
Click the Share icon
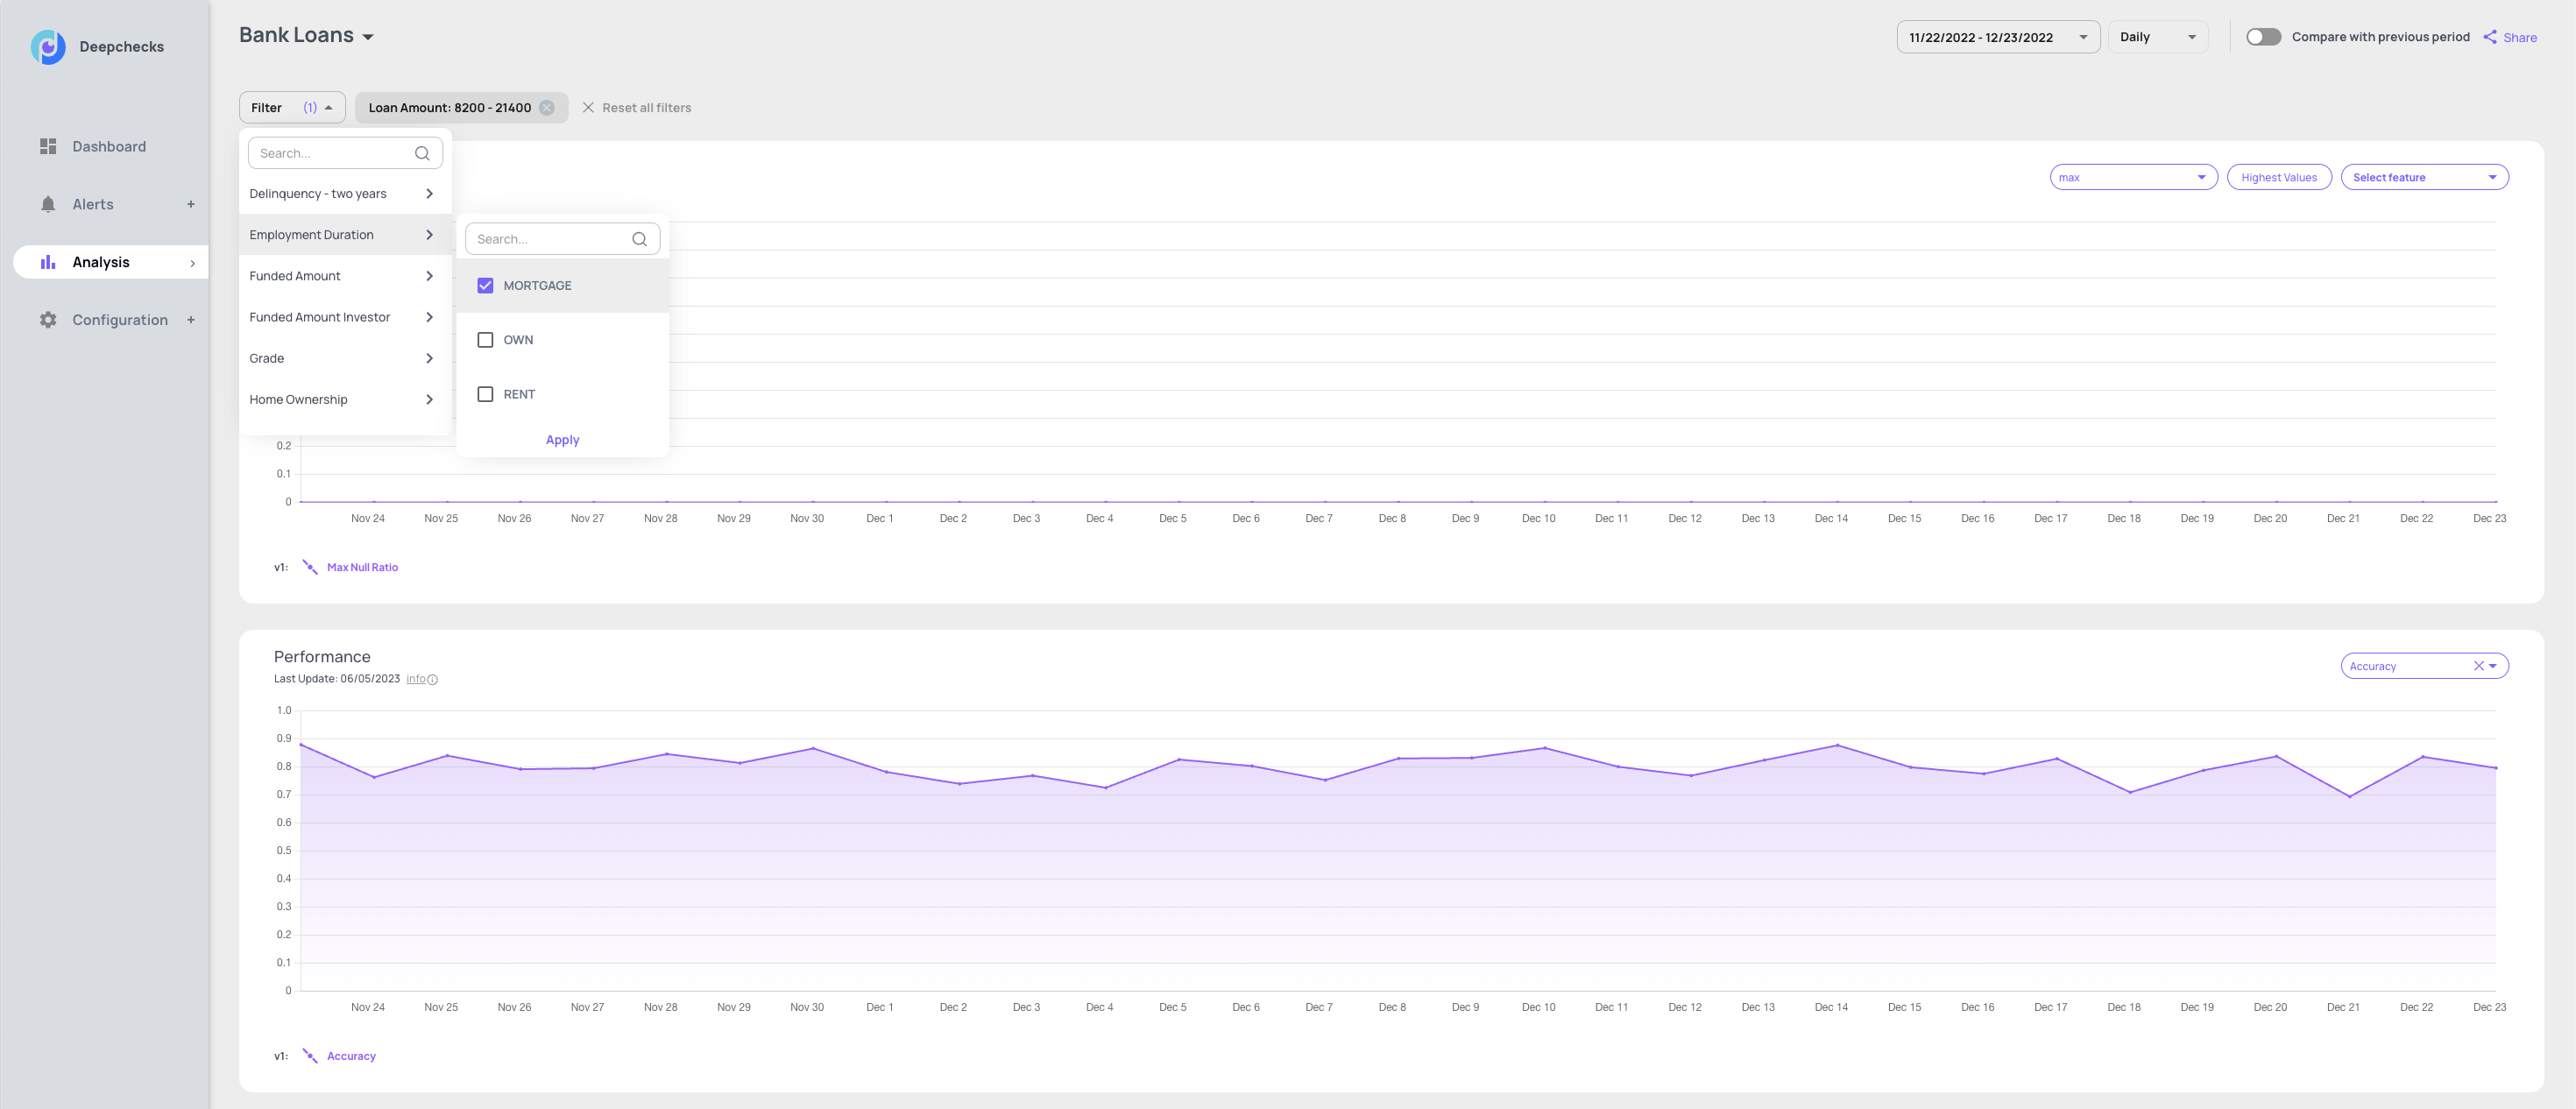(2490, 37)
